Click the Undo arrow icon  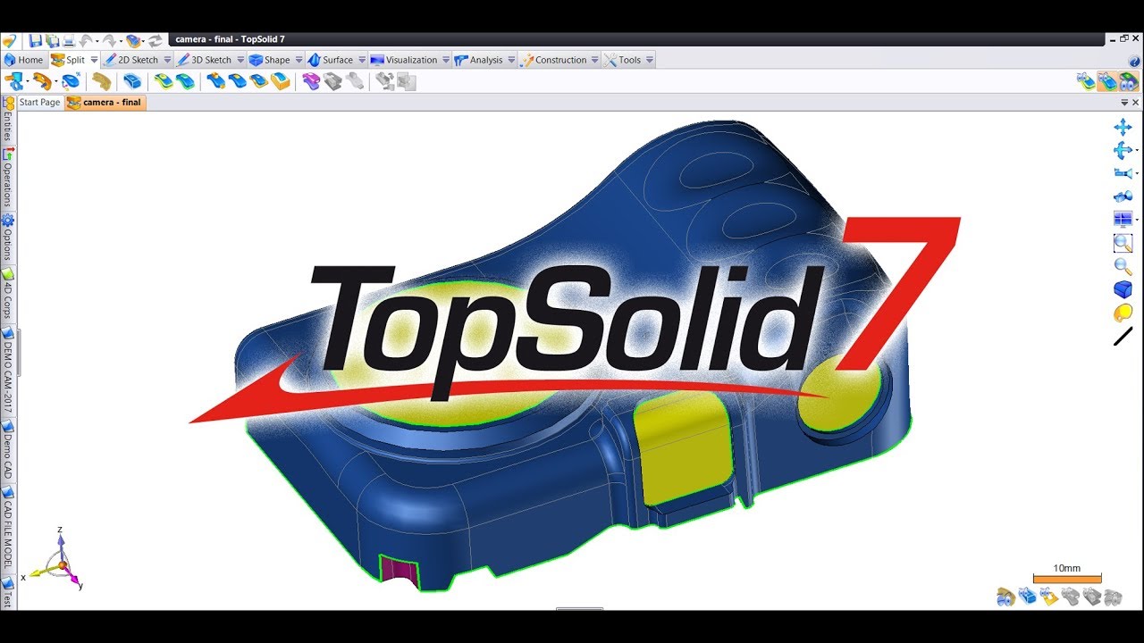click(x=86, y=40)
